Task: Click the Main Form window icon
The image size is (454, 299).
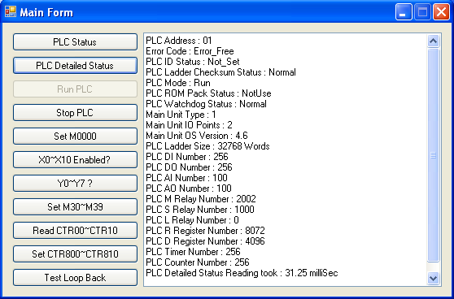Action: [11, 12]
